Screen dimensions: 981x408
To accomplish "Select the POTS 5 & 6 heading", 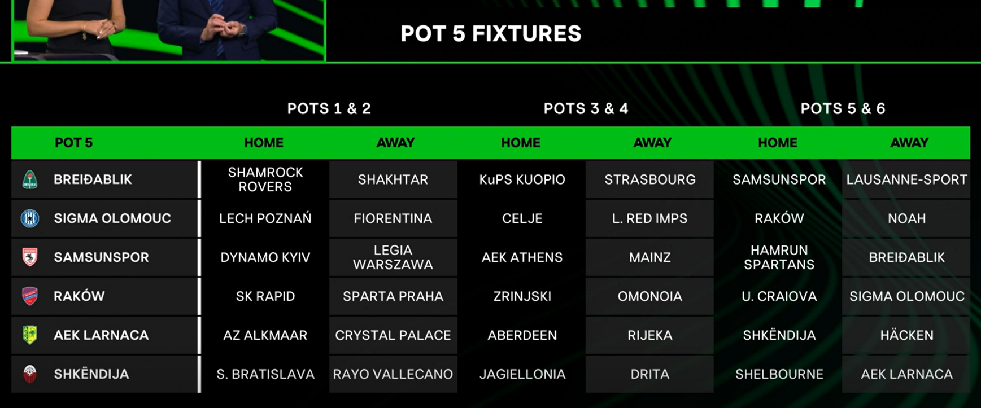I will click(x=843, y=108).
